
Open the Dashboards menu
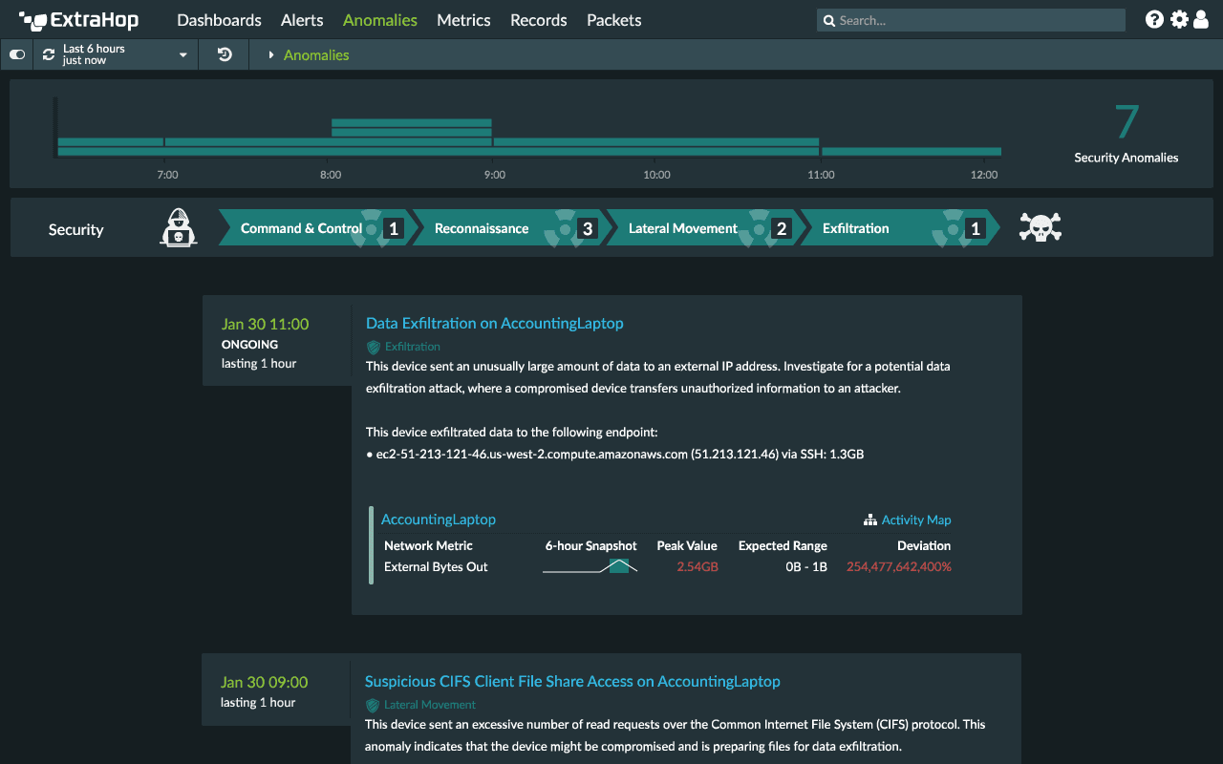(x=219, y=20)
